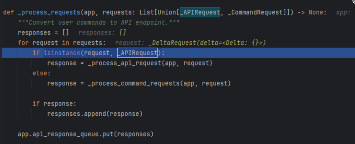Click the None return type annotation
Image resolution: width=355 pixels, height=144 pixels.
pos(316,12)
